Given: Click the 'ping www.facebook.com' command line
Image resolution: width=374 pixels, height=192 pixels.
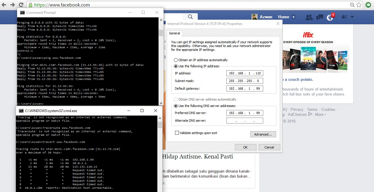Looking at the screenshot, I should 62,58.
